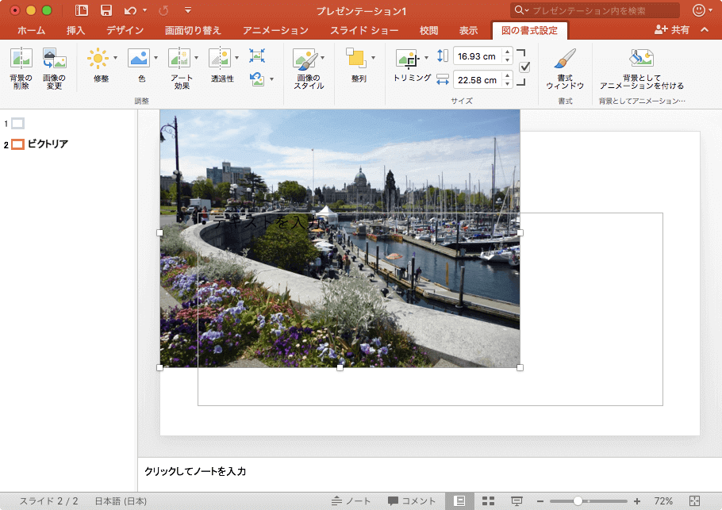Screen dimensions: 722x510
Task: Toggle the lock aspect ratio checkbox
Action: [x=524, y=67]
